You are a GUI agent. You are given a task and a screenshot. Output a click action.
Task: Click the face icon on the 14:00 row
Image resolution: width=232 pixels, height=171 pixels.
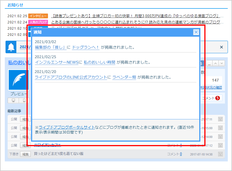[220, 137]
